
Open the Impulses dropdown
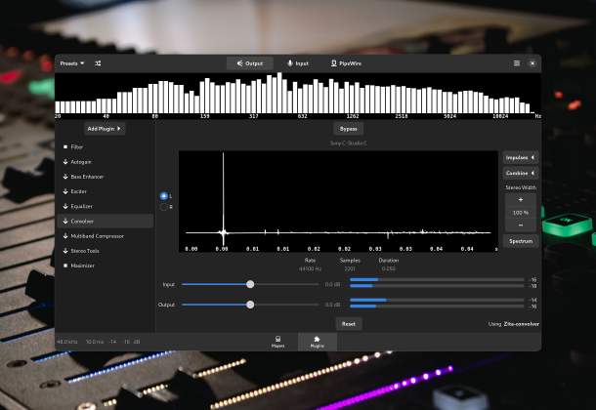(521, 157)
